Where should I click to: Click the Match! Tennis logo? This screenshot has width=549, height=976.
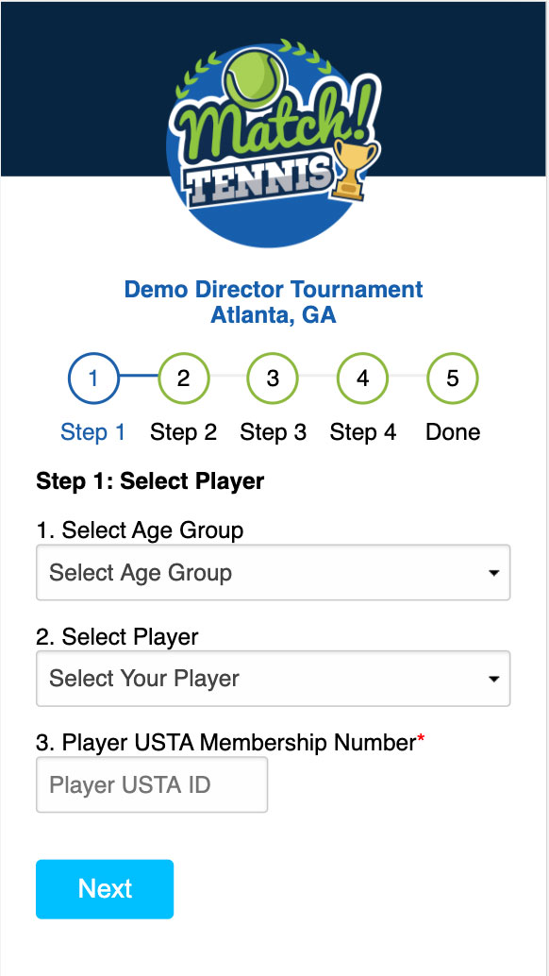[274, 143]
